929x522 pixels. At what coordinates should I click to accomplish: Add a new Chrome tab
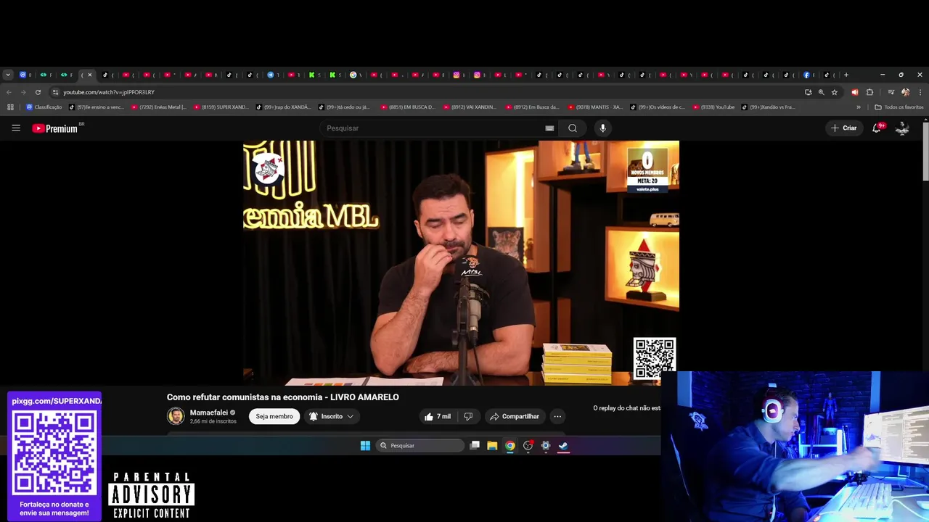[846, 75]
